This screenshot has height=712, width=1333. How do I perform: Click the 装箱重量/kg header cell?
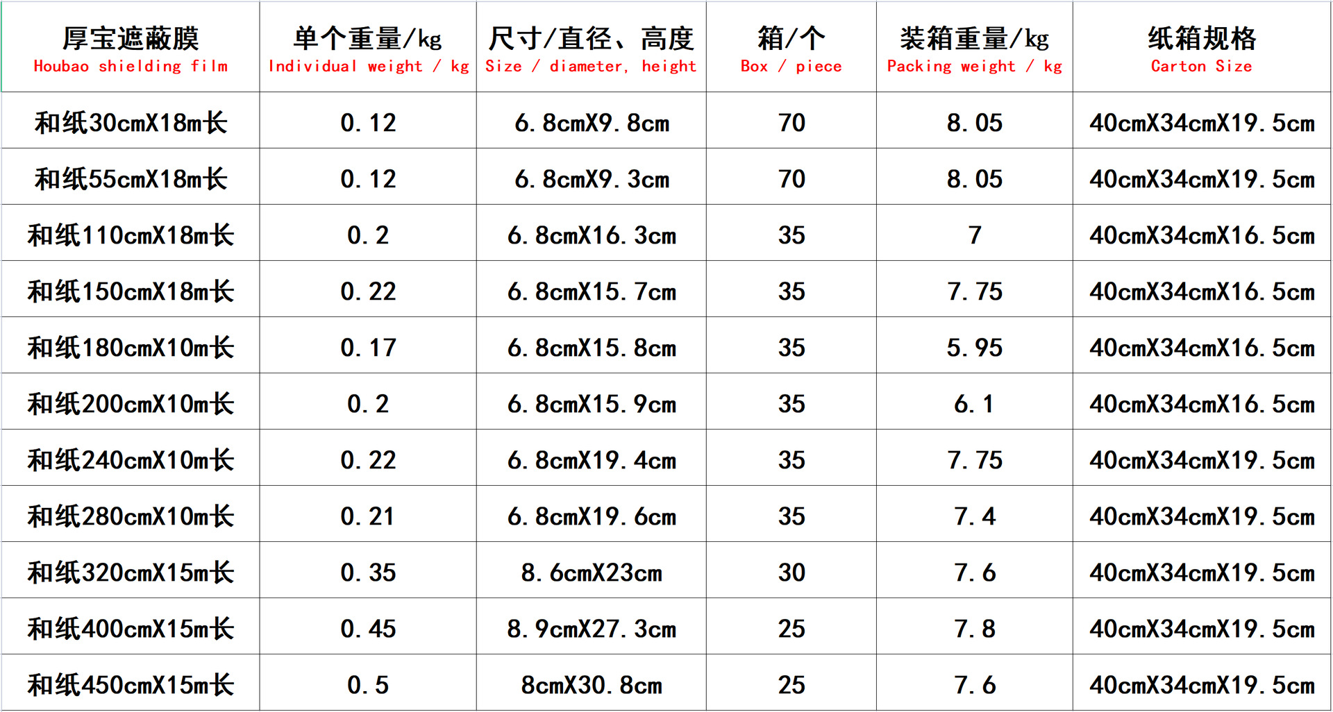click(x=974, y=47)
